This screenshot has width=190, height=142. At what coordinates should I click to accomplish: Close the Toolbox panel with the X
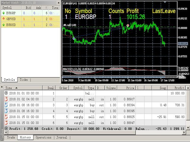click(2, 87)
